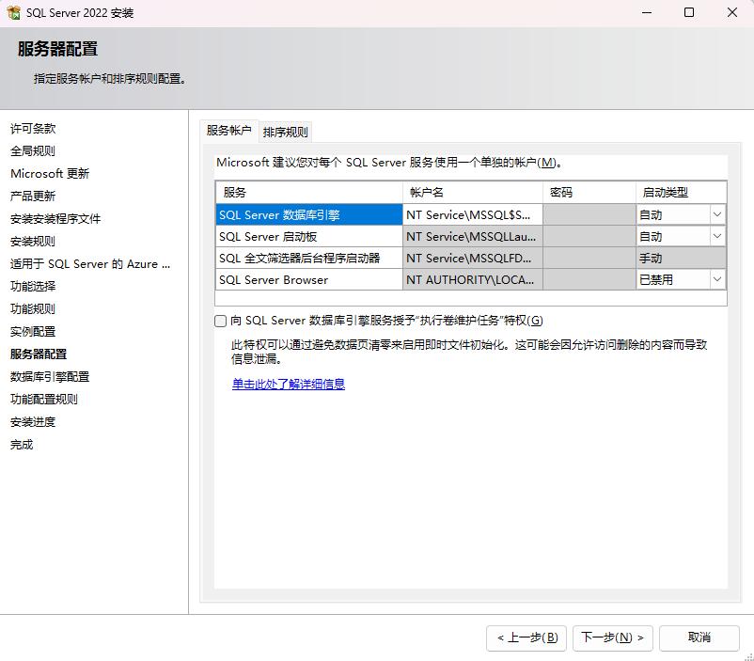
Task: Expand startup type dropdown for SQL Server 启动板
Action: [717, 236]
